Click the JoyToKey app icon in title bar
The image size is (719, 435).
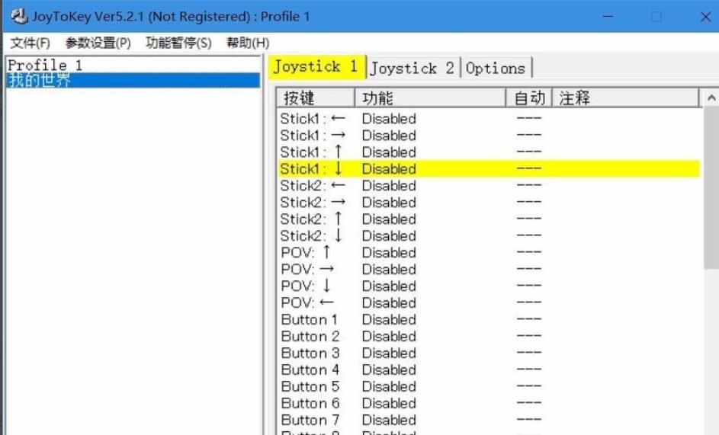point(18,16)
